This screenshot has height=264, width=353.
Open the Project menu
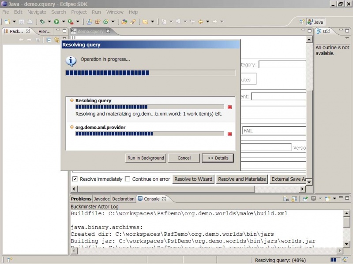tap(79, 12)
